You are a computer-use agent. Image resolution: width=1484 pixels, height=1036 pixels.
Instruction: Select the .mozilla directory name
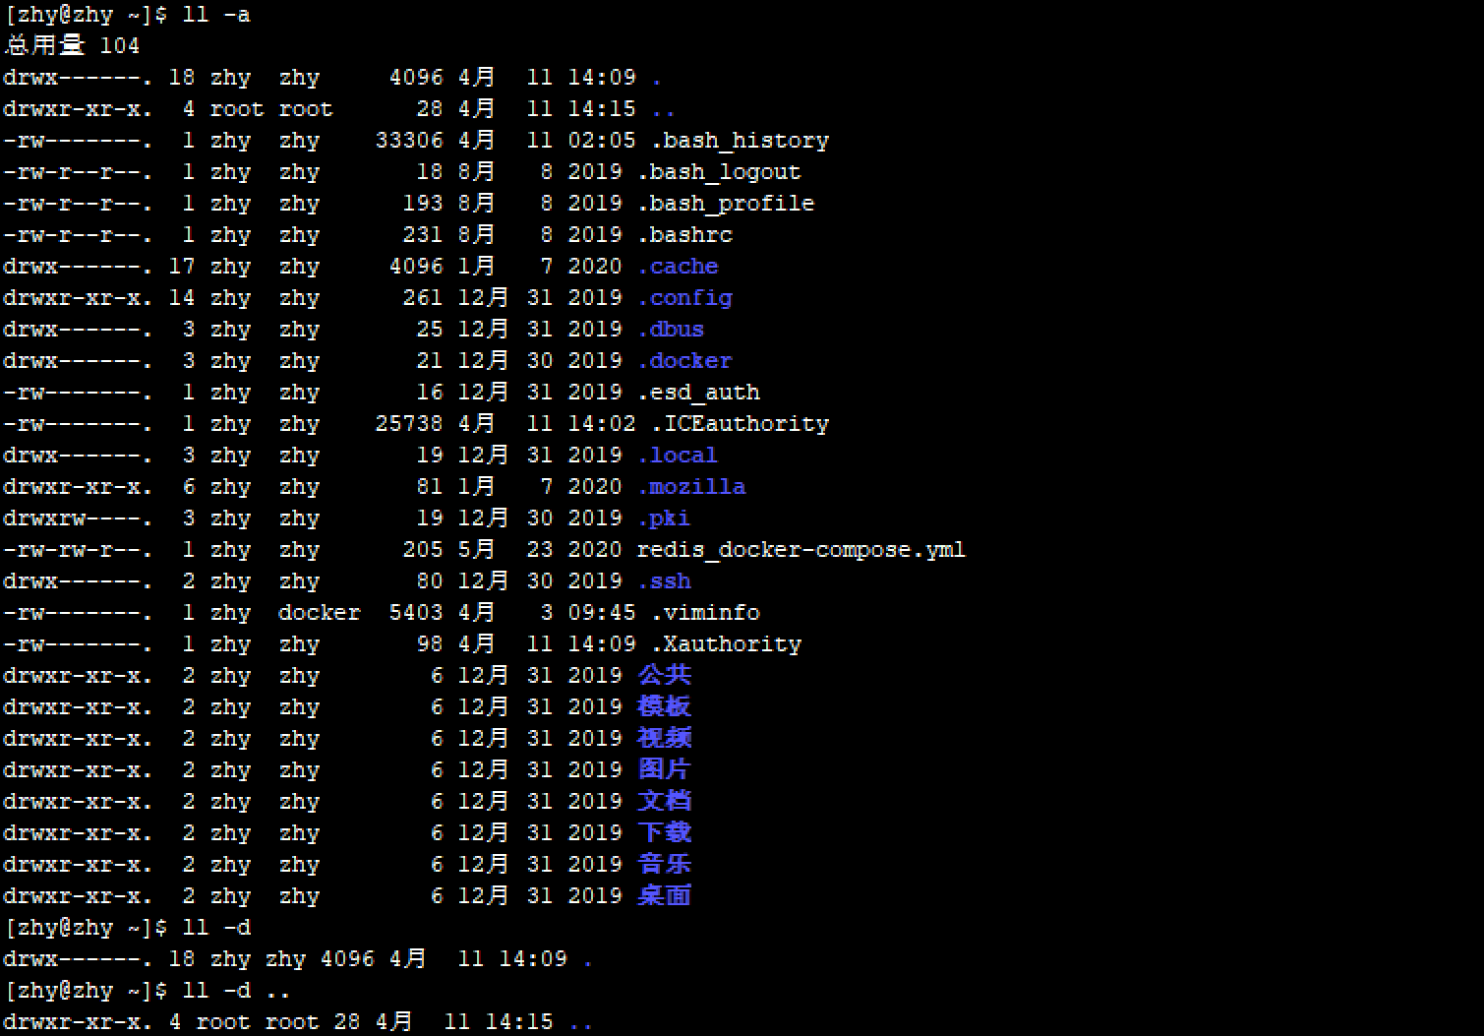[x=692, y=487]
